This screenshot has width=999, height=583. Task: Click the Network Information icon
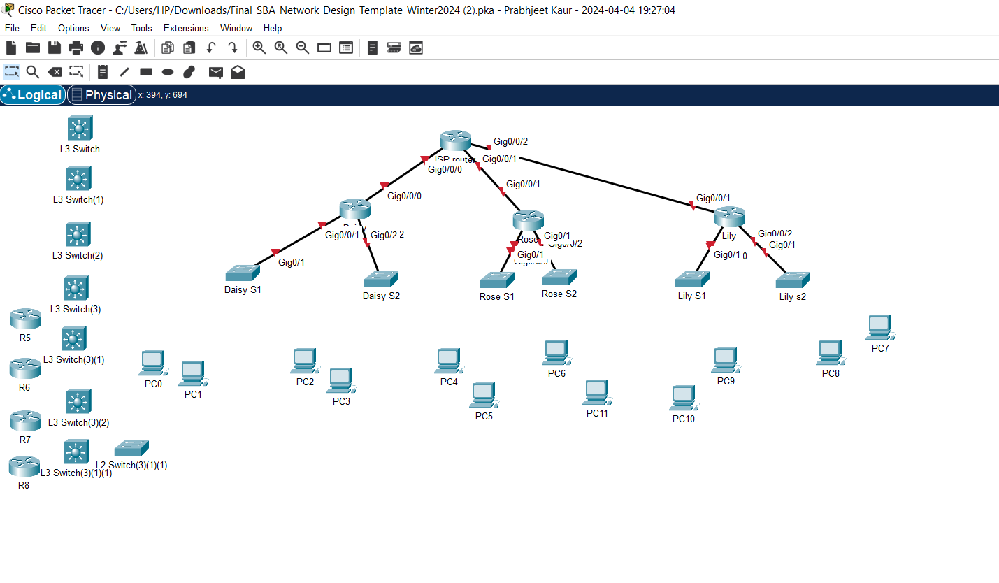pos(97,48)
